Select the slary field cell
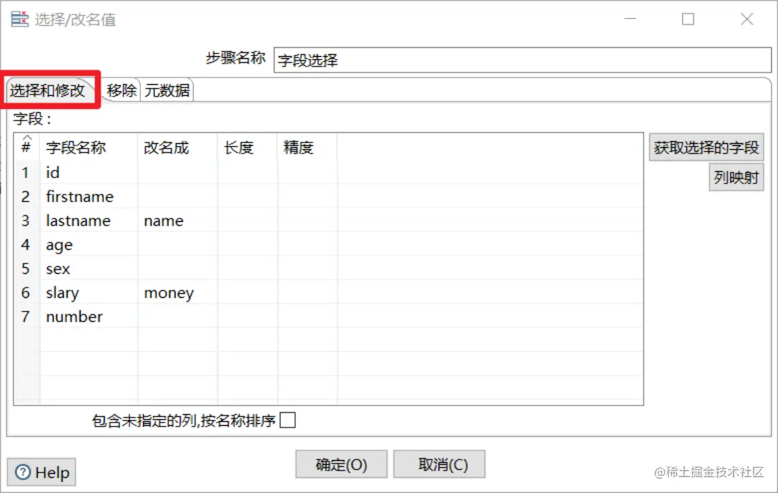Screen dimensions: 778x493 (89, 293)
